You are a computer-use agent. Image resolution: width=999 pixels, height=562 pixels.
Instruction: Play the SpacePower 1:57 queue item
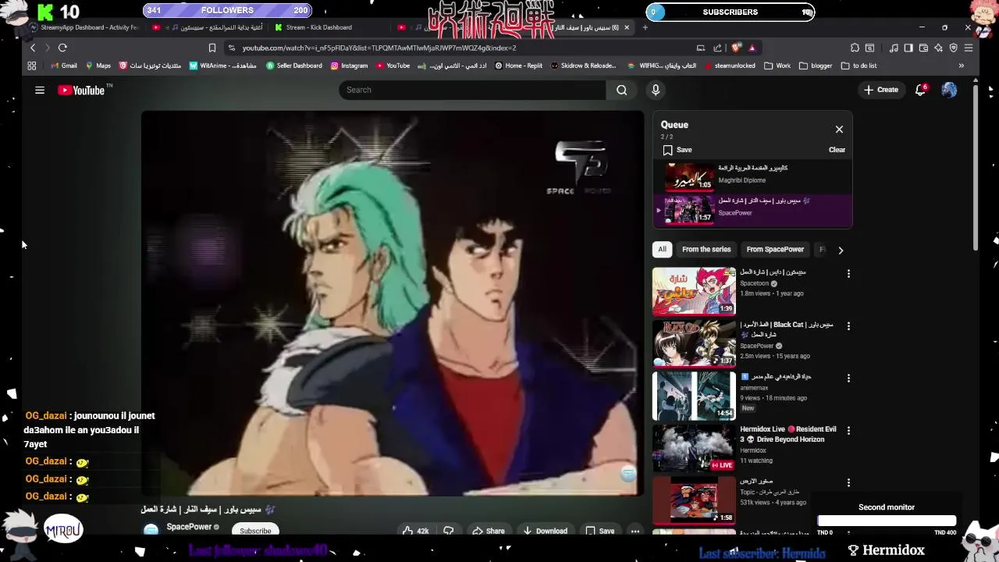[752, 210]
